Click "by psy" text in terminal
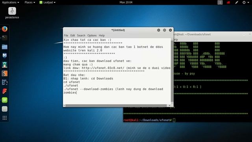This screenshot has width=252, height=142. (x=190, y=74)
